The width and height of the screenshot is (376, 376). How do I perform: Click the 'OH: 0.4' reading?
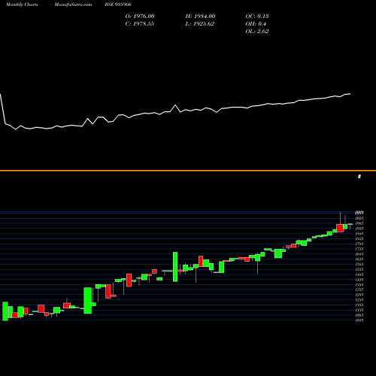coord(256,23)
